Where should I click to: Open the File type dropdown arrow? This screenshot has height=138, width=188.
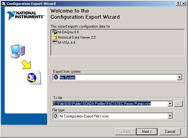pos(170,116)
